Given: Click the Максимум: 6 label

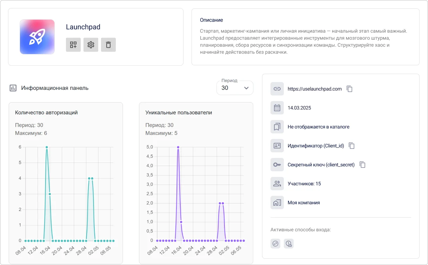Looking at the screenshot, I should 31,133.
